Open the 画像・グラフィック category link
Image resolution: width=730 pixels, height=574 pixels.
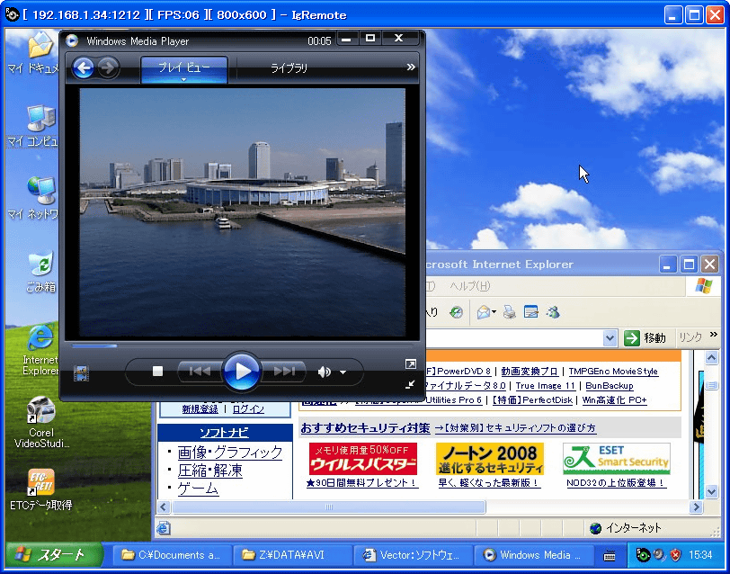tap(230, 453)
